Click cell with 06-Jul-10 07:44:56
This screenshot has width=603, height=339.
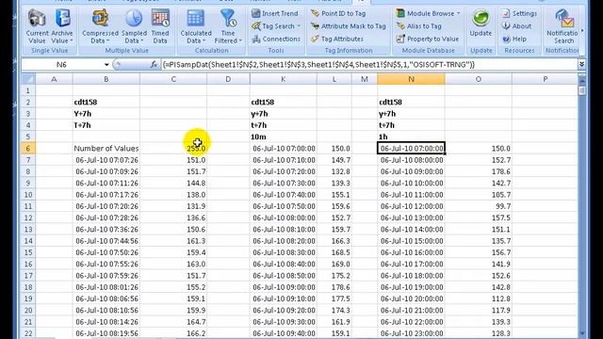(106, 241)
